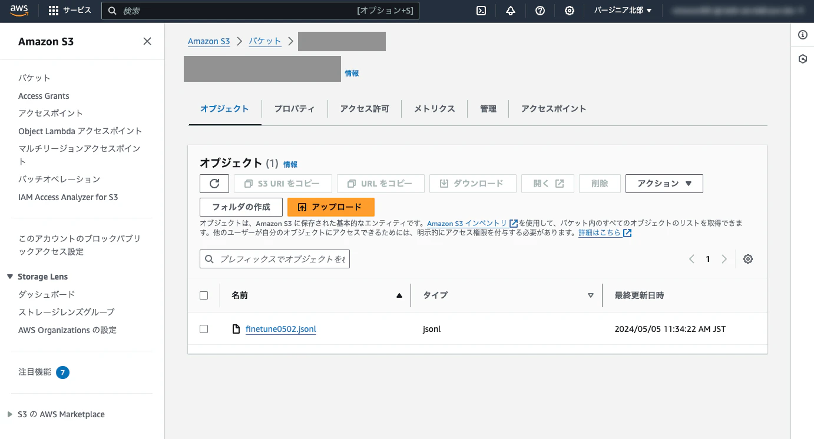Open the info panel icon at right edge

tap(802, 35)
